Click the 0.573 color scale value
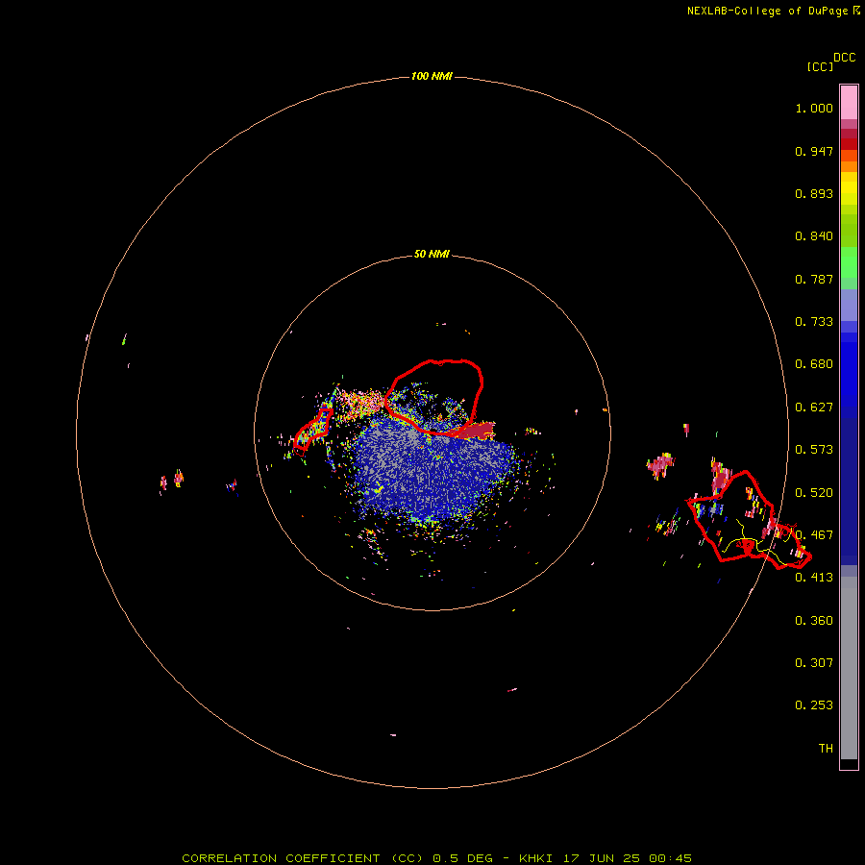Image resolution: width=865 pixels, height=865 pixels. coord(814,450)
